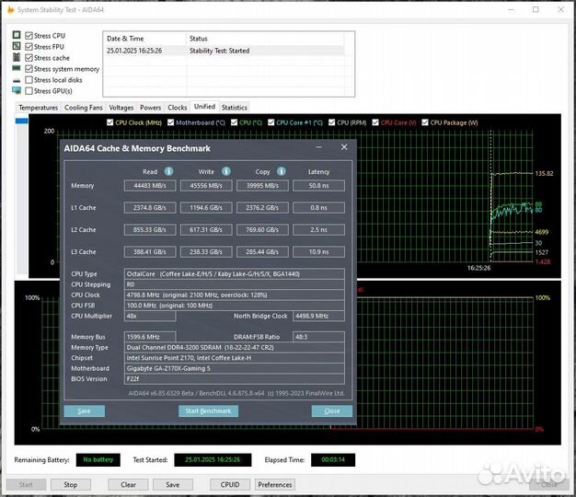
Task: Click the Start Benchmark button
Action: [208, 411]
